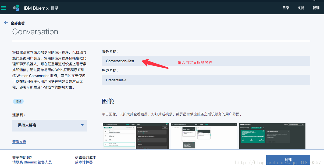Edit the 凭证名称 field Credentials-1
324x168 pixels.
(206, 80)
